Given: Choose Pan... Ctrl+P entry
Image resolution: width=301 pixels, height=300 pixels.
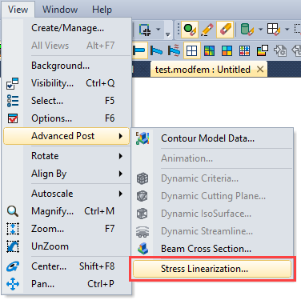Looking at the screenshot, I should (66, 284).
